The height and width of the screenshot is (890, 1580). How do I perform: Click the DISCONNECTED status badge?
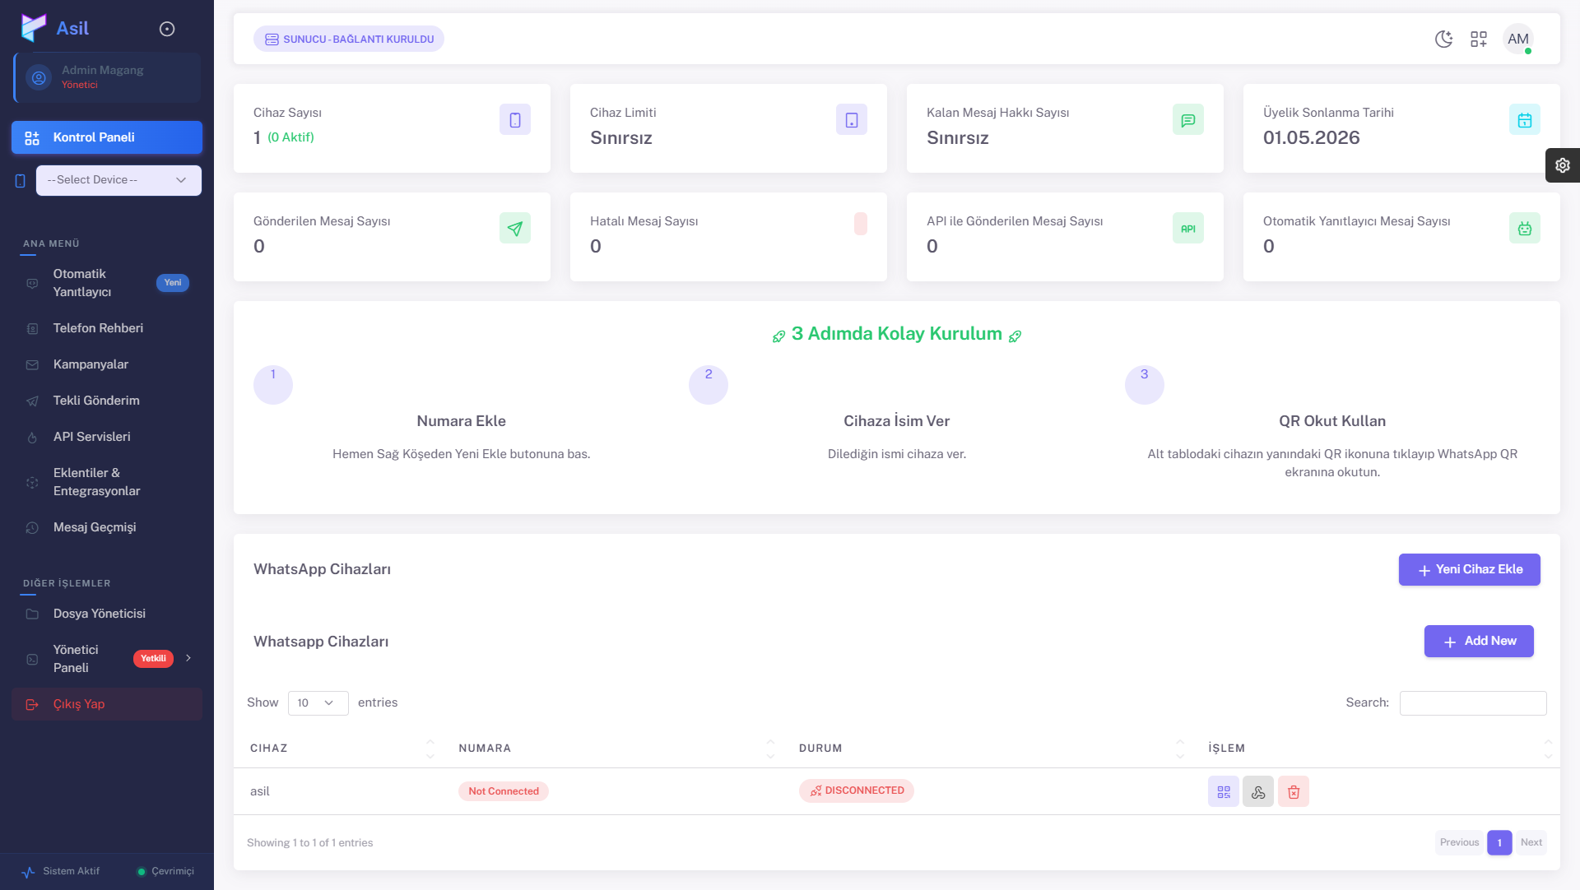click(857, 790)
